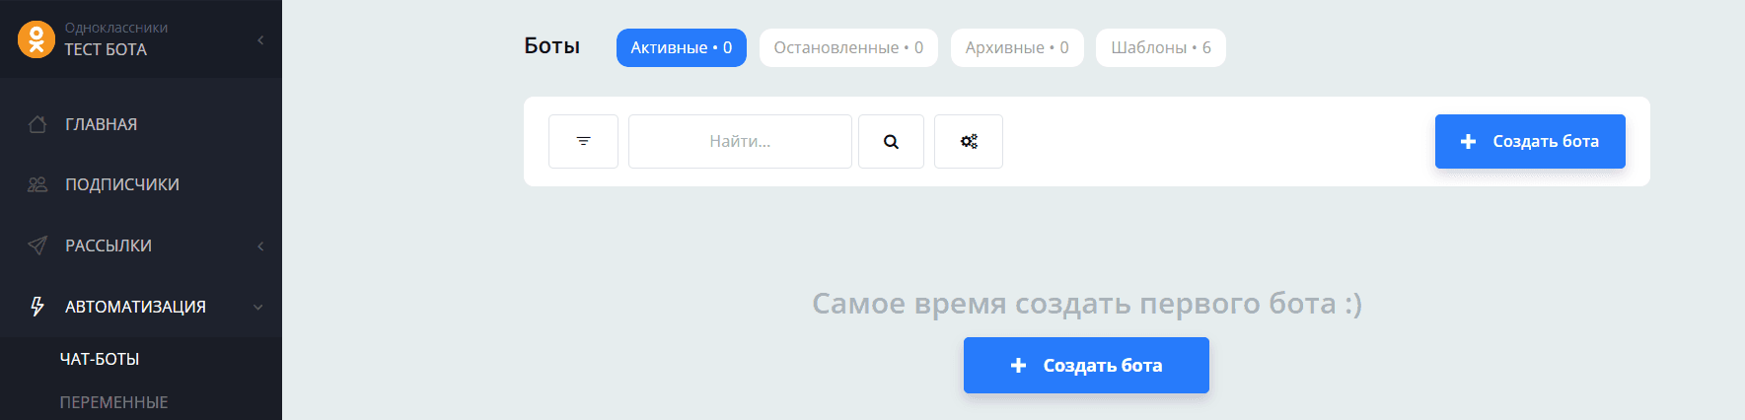Screen dimensions: 1745x420
Task: Click the magnifying glass search button
Action: 891,141
